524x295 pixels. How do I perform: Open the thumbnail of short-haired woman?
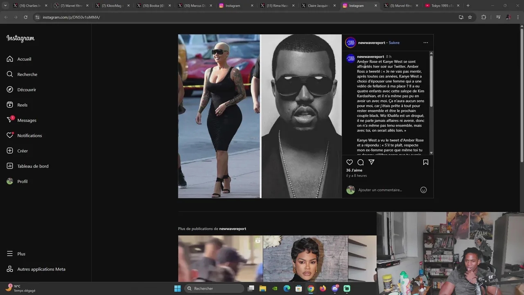305,259
